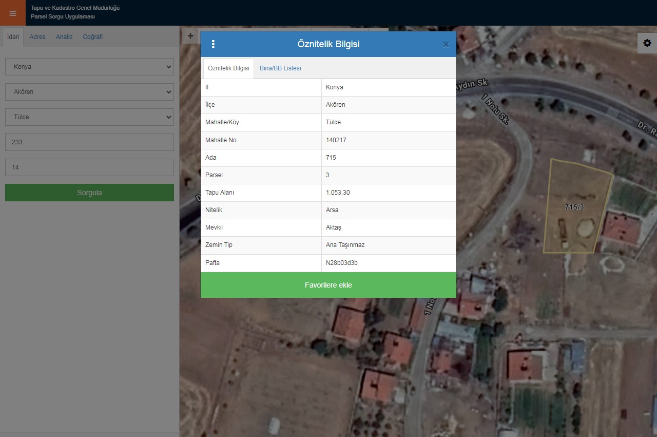Click the green Sorgula button
This screenshot has width=657, height=437.
[89, 193]
